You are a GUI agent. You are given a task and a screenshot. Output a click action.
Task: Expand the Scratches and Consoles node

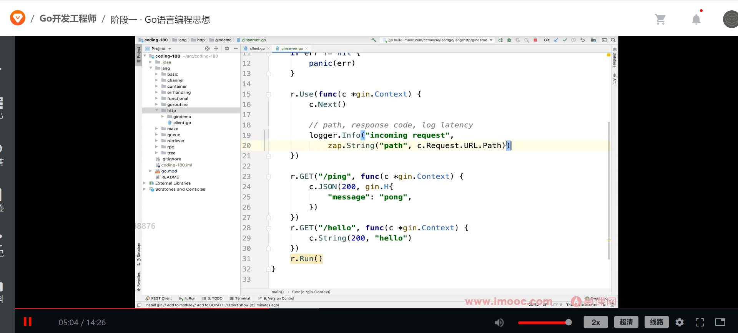(145, 189)
